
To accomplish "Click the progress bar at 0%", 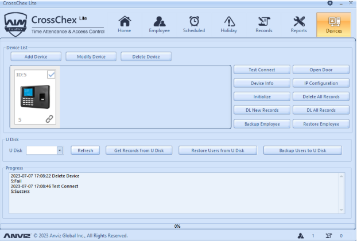I will click(x=177, y=226).
